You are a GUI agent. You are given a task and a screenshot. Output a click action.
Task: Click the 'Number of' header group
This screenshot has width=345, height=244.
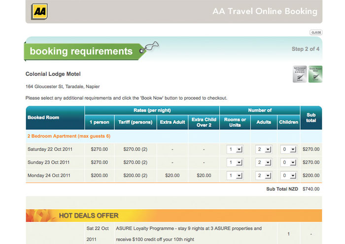260,110
